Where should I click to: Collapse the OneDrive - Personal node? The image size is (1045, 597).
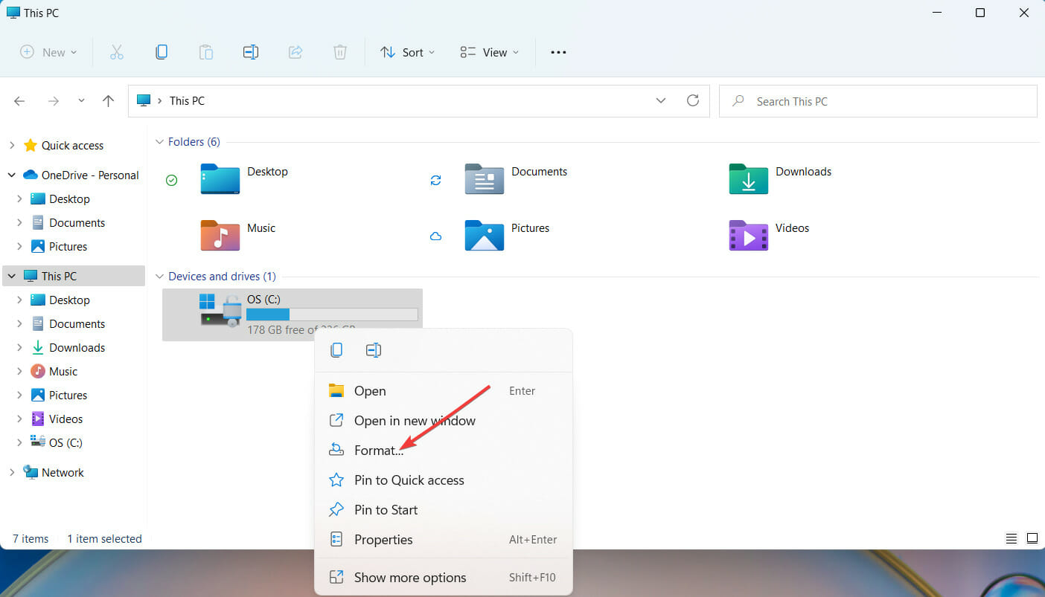pyautogui.click(x=12, y=175)
